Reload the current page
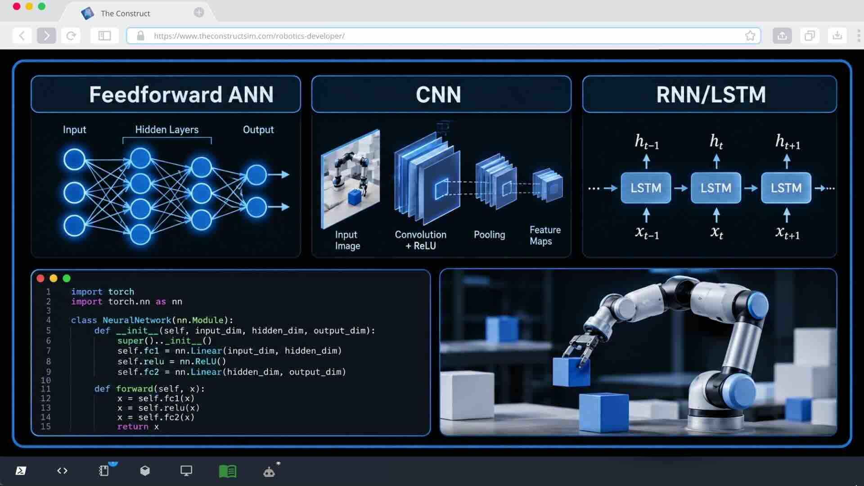Viewport: 864px width, 486px height. [x=71, y=36]
